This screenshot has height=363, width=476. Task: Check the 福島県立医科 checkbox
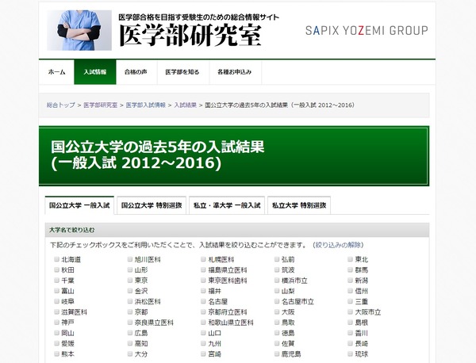pos(203,270)
